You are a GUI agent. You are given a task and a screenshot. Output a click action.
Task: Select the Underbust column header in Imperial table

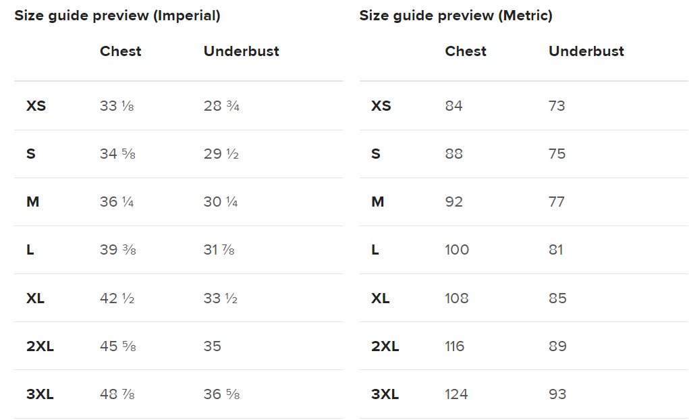(241, 51)
